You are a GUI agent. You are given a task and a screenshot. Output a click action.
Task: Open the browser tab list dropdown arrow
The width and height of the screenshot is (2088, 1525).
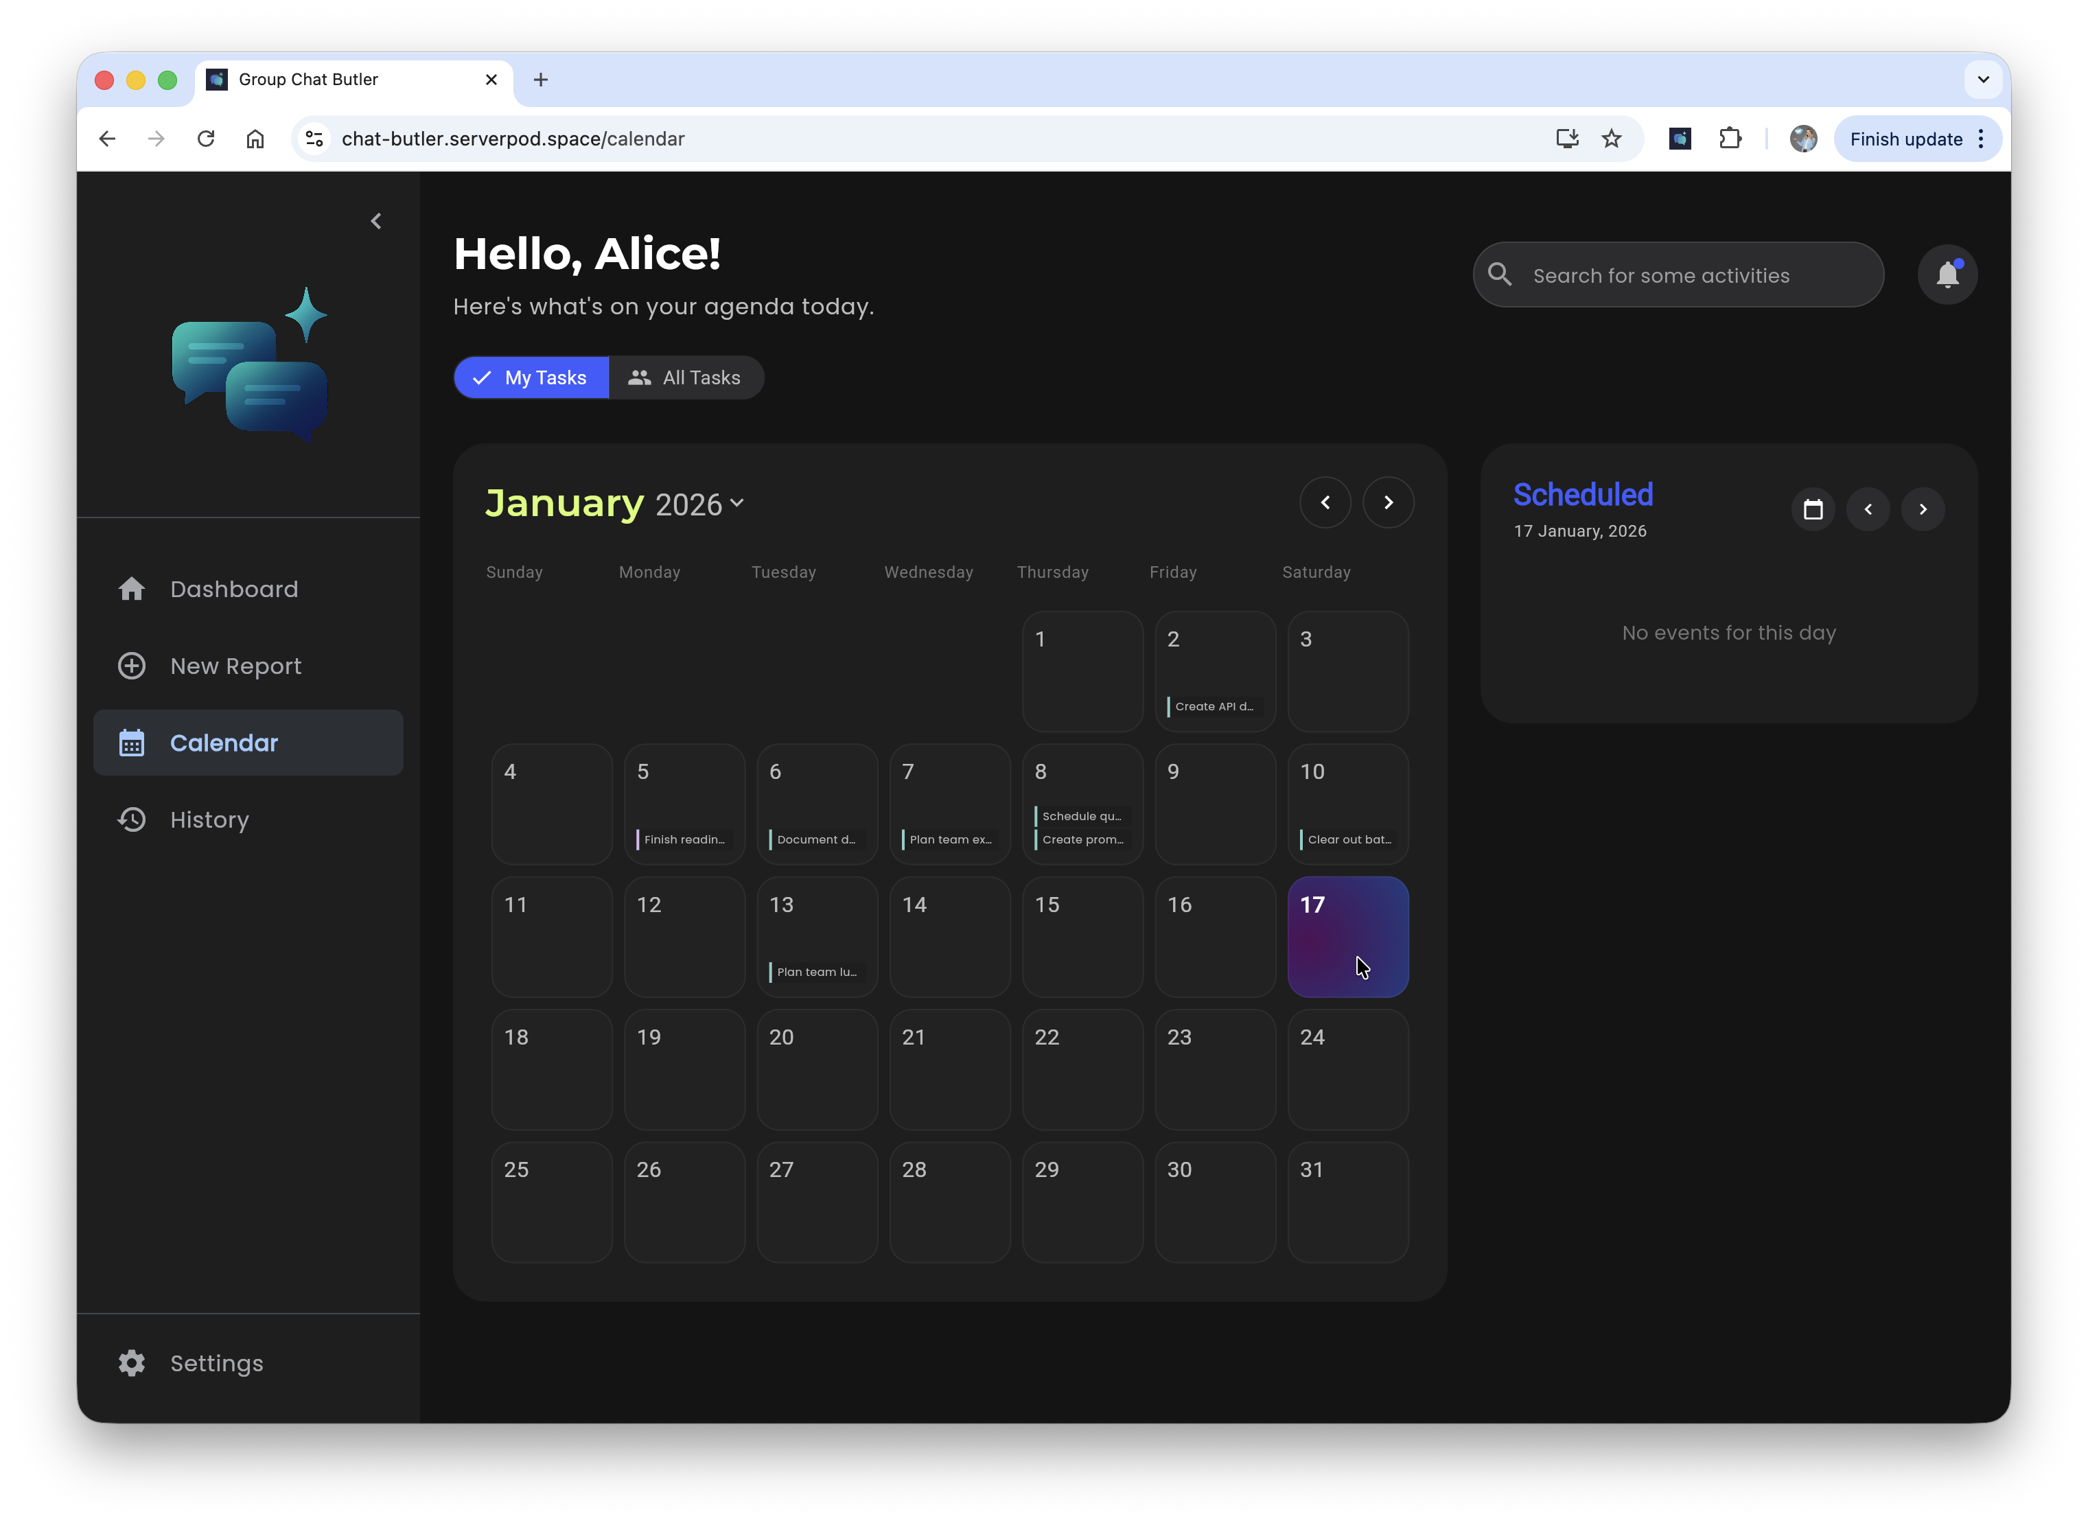click(1983, 80)
